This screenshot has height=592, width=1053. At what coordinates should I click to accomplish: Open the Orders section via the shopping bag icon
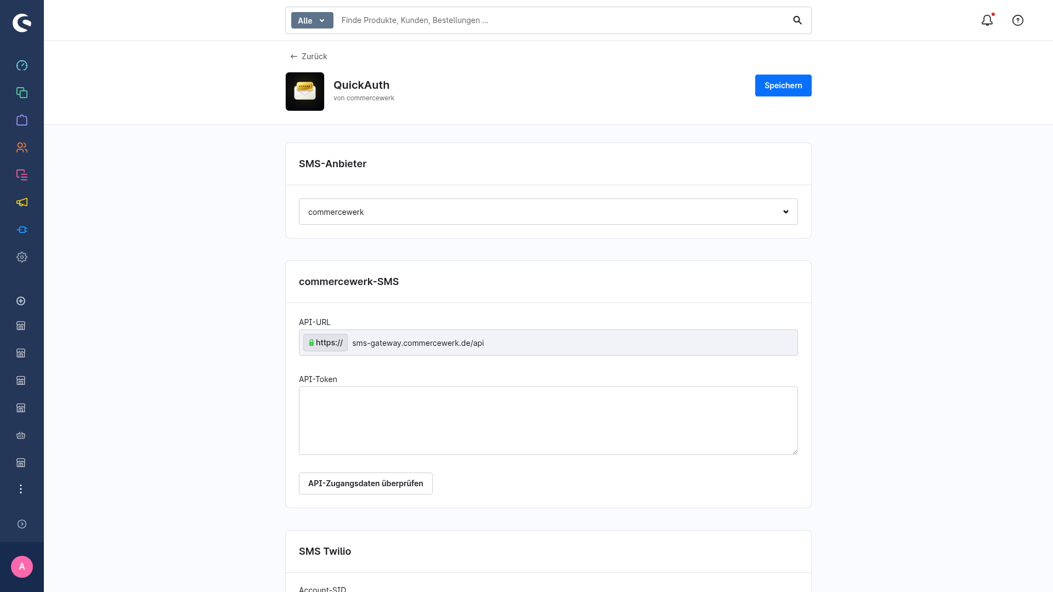pos(22,120)
